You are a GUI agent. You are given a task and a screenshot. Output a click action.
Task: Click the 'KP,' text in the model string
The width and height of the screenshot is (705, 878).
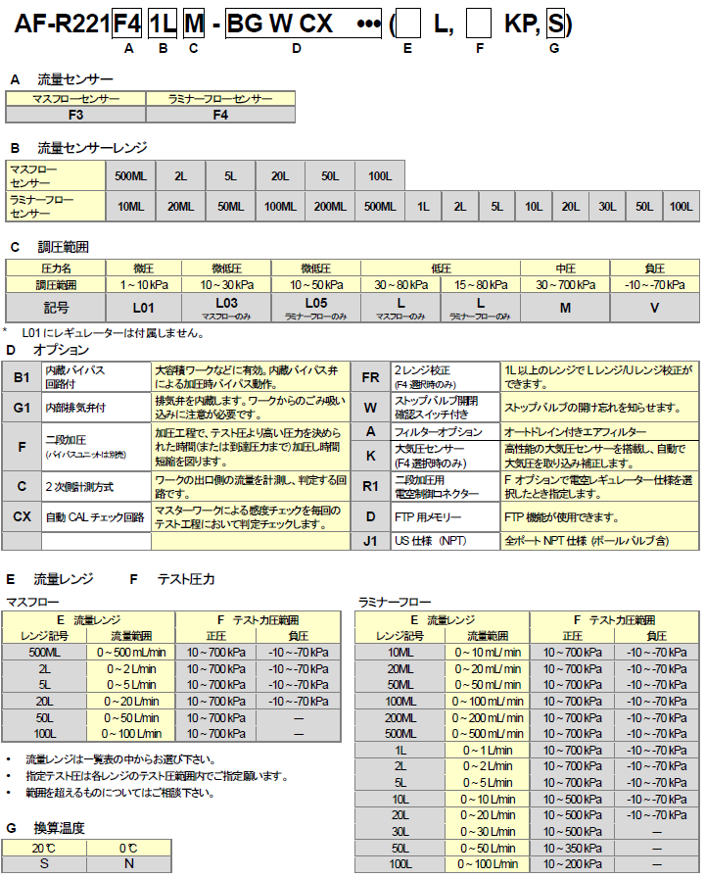click(x=523, y=24)
